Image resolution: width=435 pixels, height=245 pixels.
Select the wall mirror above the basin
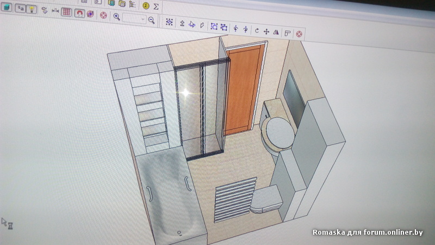coord(294,100)
